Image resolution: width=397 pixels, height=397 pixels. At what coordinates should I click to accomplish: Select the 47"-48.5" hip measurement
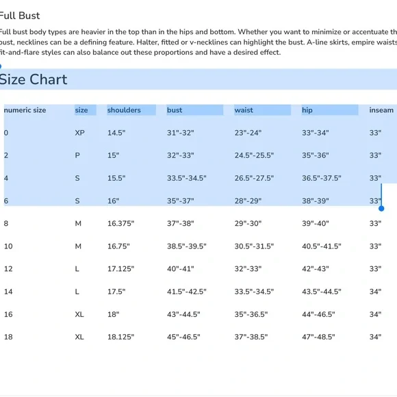[x=318, y=337]
